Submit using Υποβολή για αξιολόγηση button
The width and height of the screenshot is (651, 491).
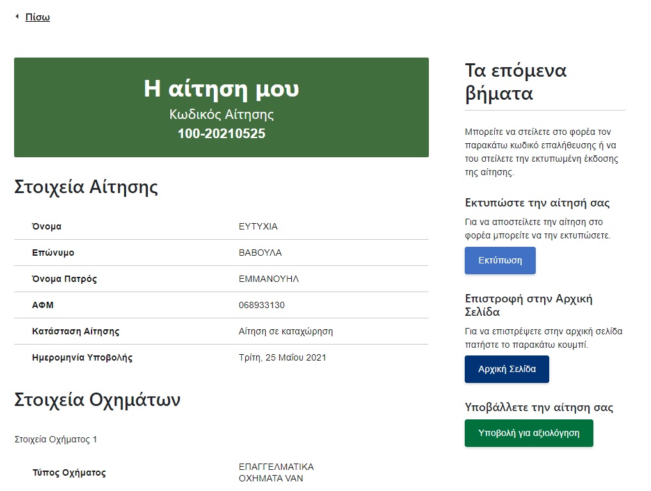point(528,433)
